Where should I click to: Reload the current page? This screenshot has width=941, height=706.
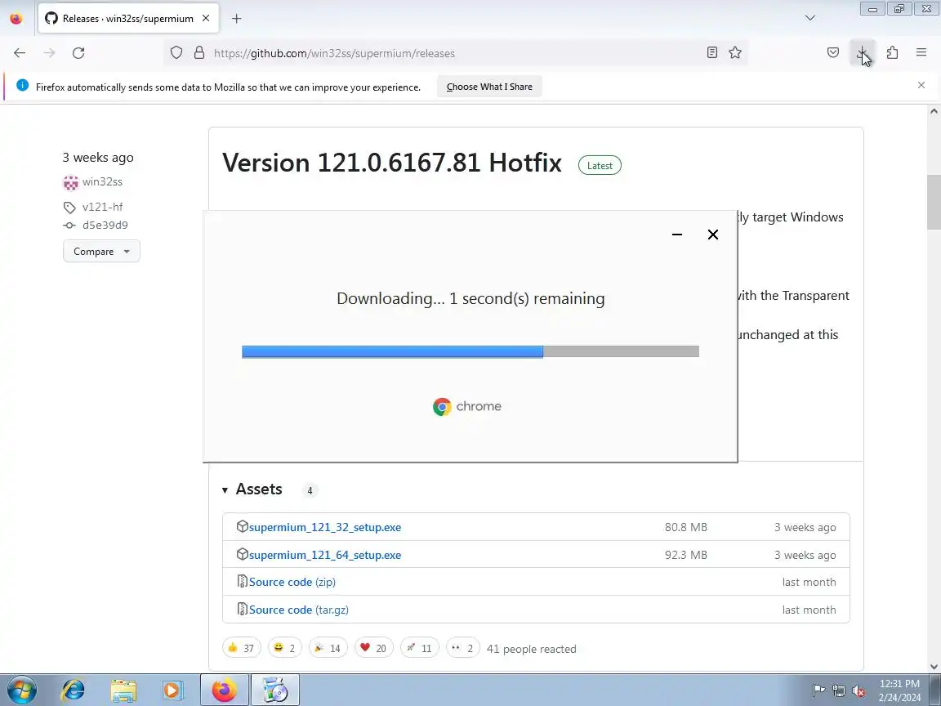tap(78, 53)
